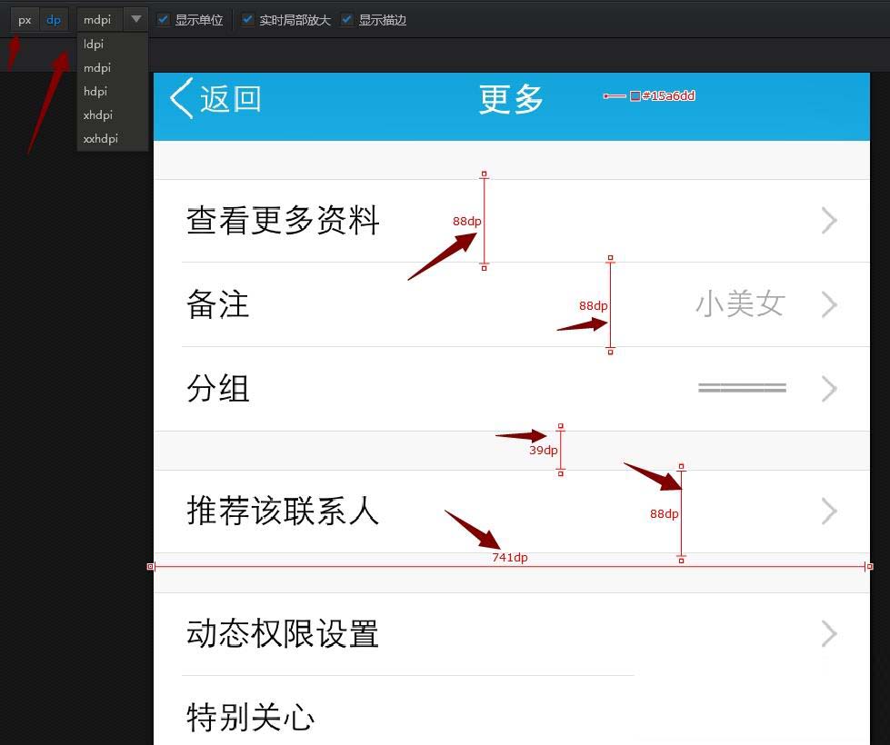Image resolution: width=890 pixels, height=745 pixels.
Task: Select xxhdpi from the density list
Action: [x=100, y=138]
